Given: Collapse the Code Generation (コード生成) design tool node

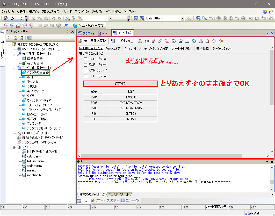Looking at the screenshot, I should [14, 68].
